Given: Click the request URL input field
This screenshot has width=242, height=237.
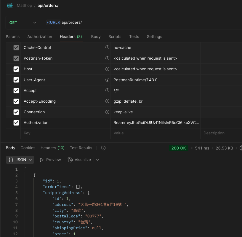Looking at the screenshot, I should click(142, 23).
